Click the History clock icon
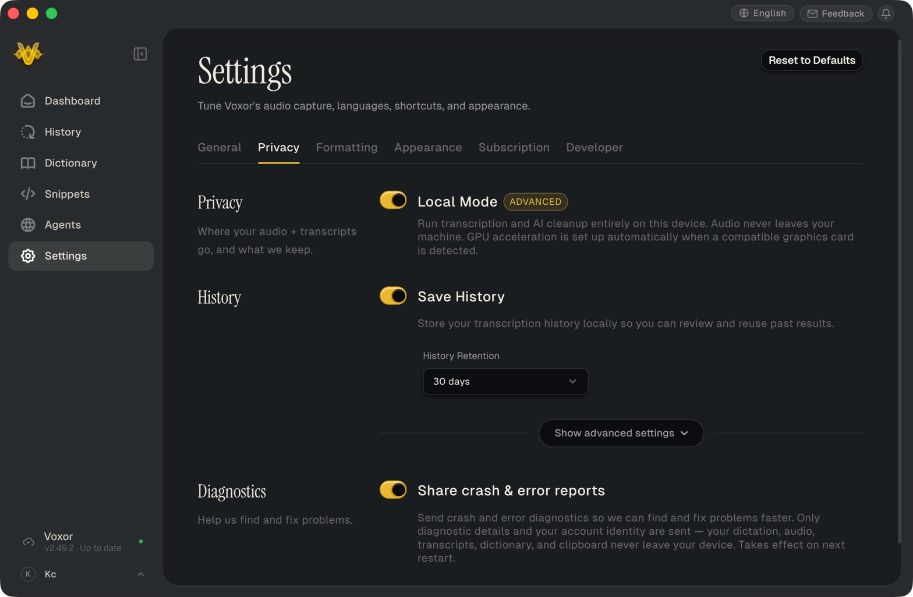The width and height of the screenshot is (913, 597). tap(28, 132)
